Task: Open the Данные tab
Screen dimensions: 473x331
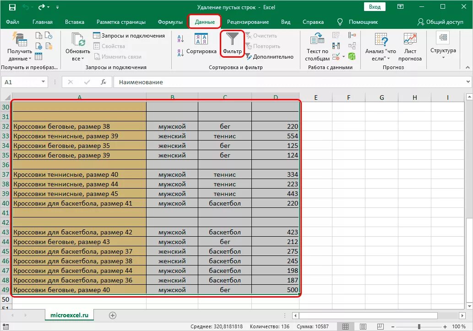Action: click(205, 22)
